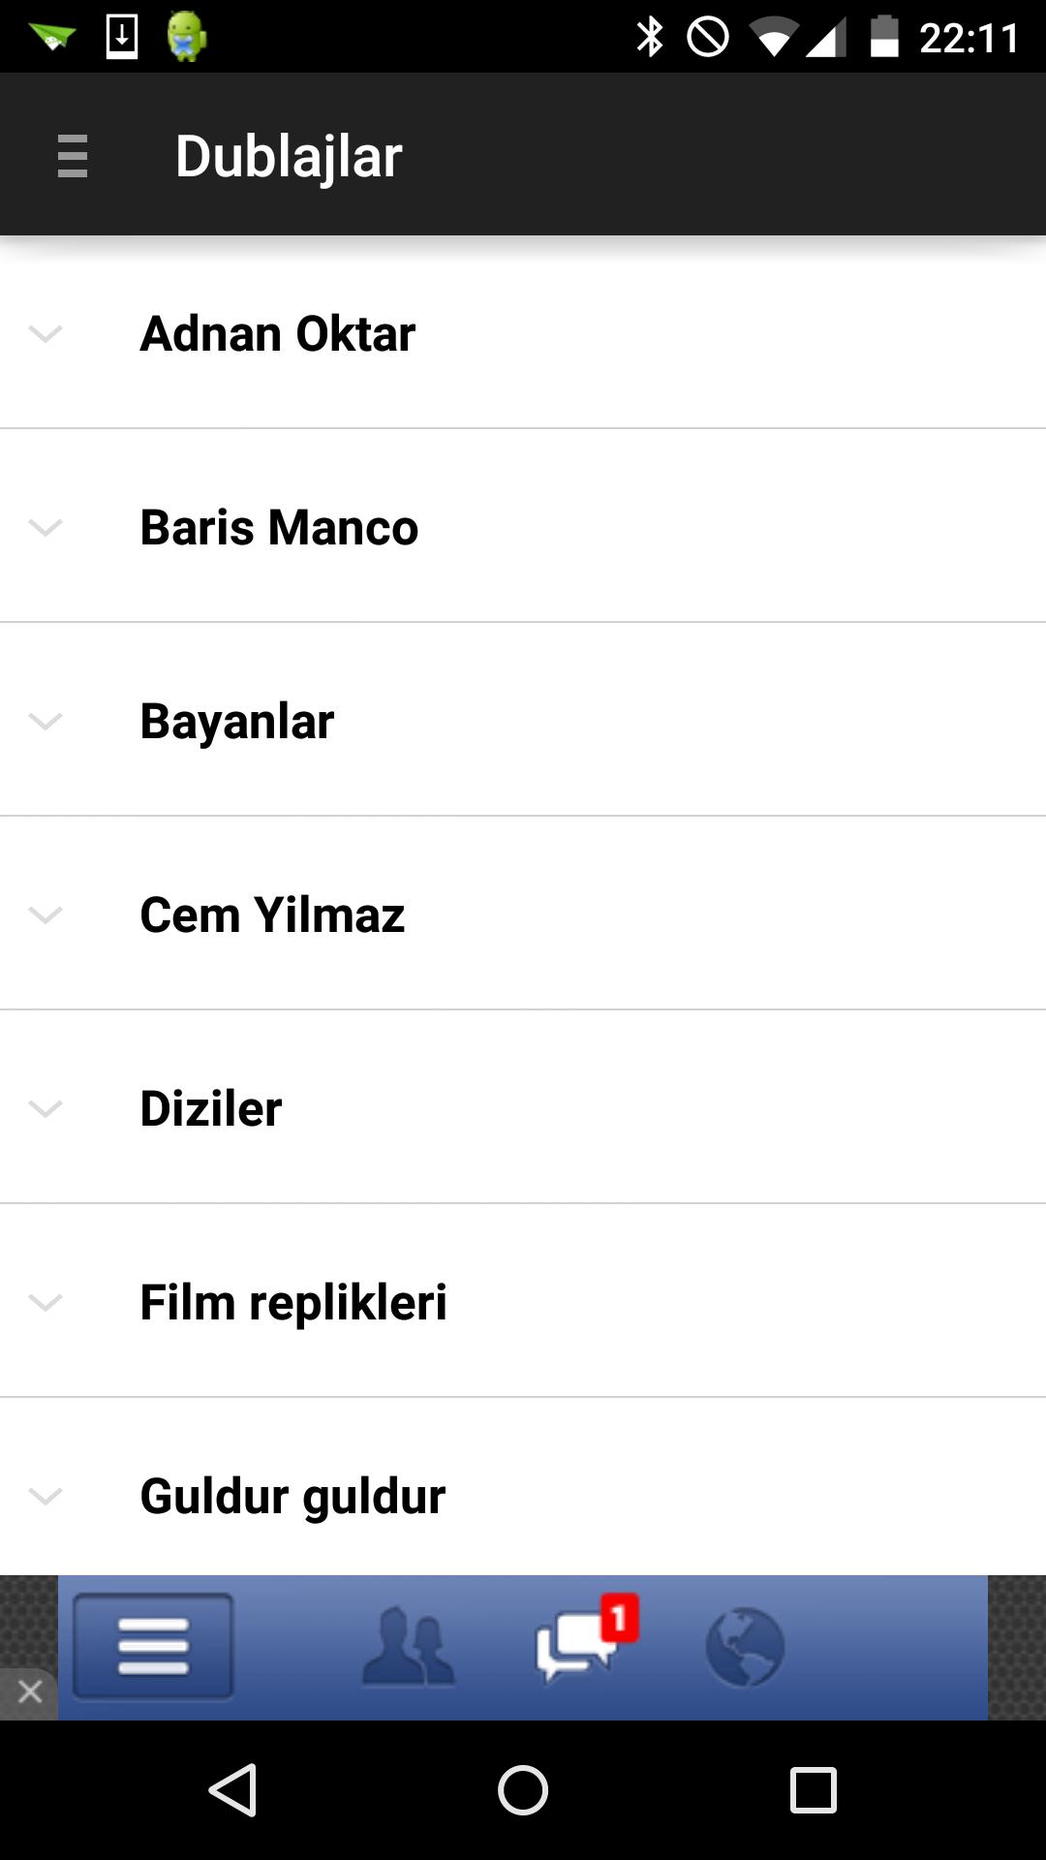Open the recent apps square button
The width and height of the screenshot is (1046, 1860).
coord(813,1789)
